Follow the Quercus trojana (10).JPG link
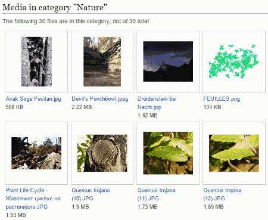This screenshot has width=268, height=220. pyautogui.click(x=91, y=194)
